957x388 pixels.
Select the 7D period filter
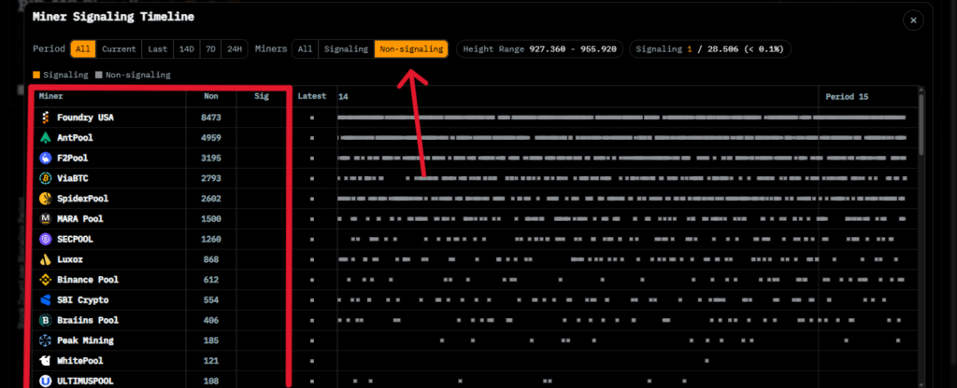click(x=208, y=49)
